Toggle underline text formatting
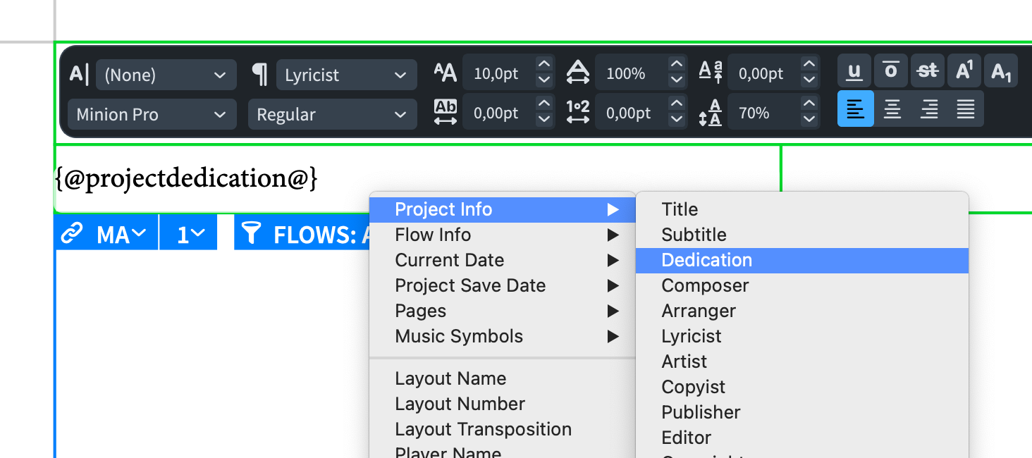 pos(854,70)
